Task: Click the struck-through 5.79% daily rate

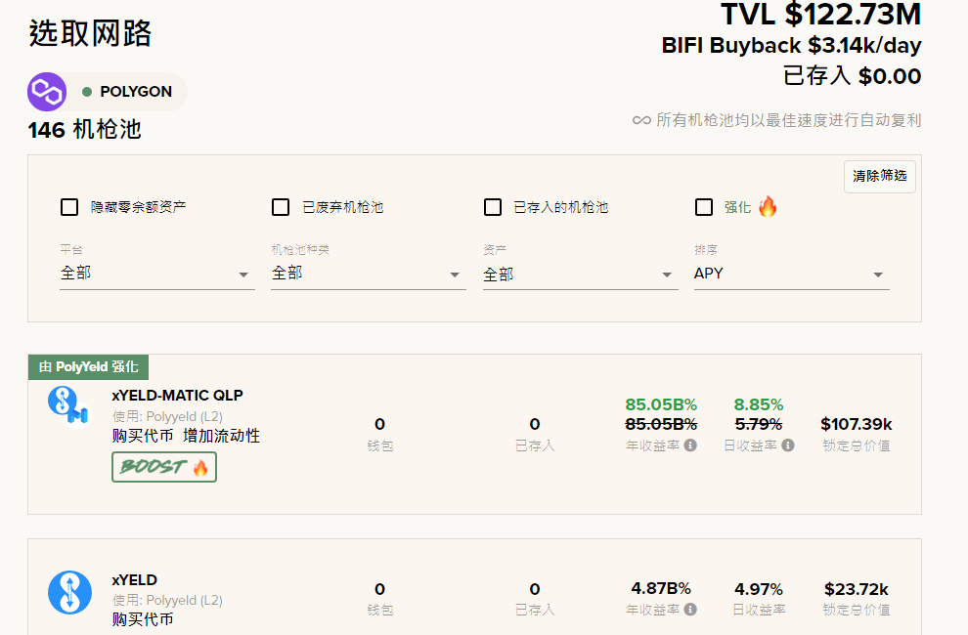Action: pos(759,425)
